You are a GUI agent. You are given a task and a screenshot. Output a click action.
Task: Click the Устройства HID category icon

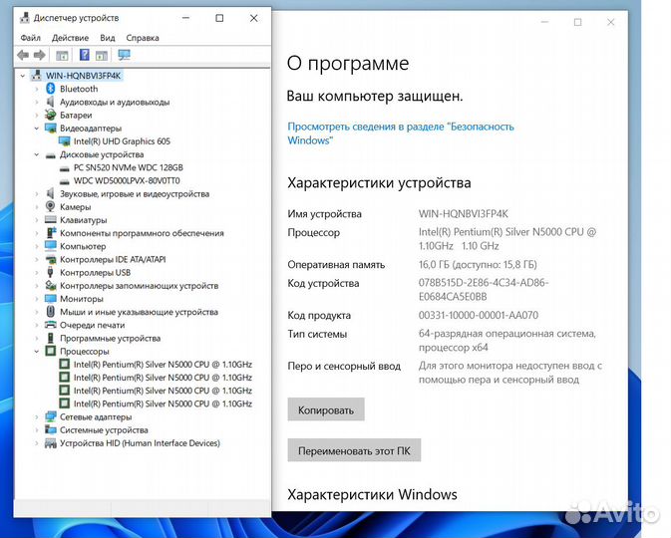click(51, 442)
